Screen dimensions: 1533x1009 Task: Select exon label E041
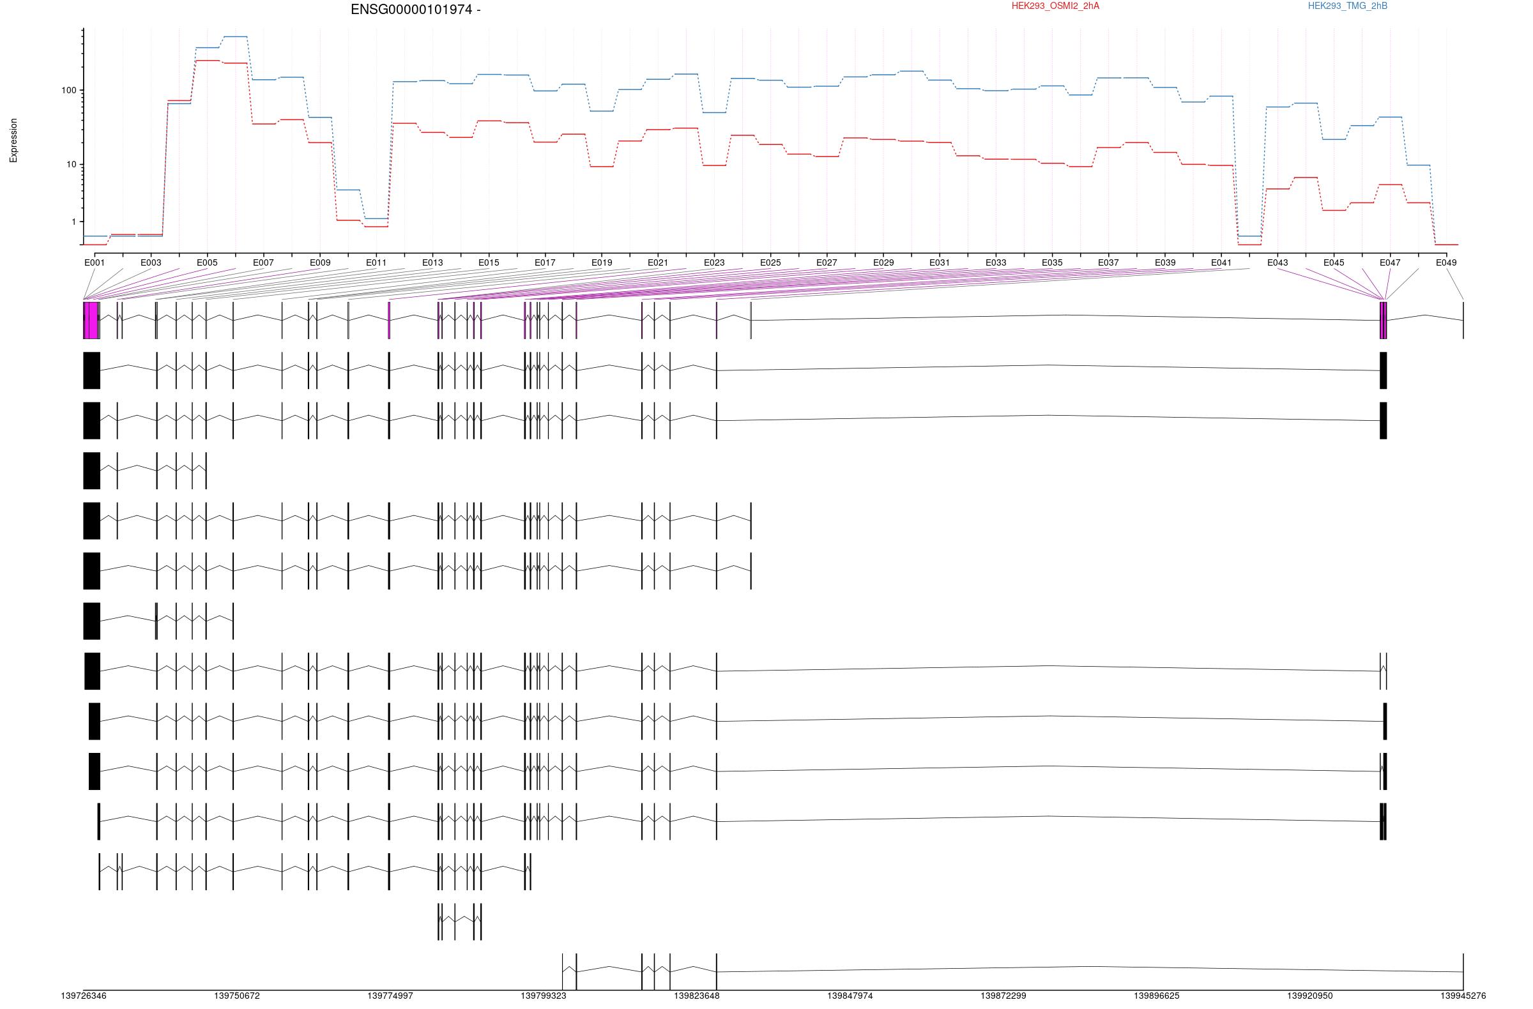1221,262
